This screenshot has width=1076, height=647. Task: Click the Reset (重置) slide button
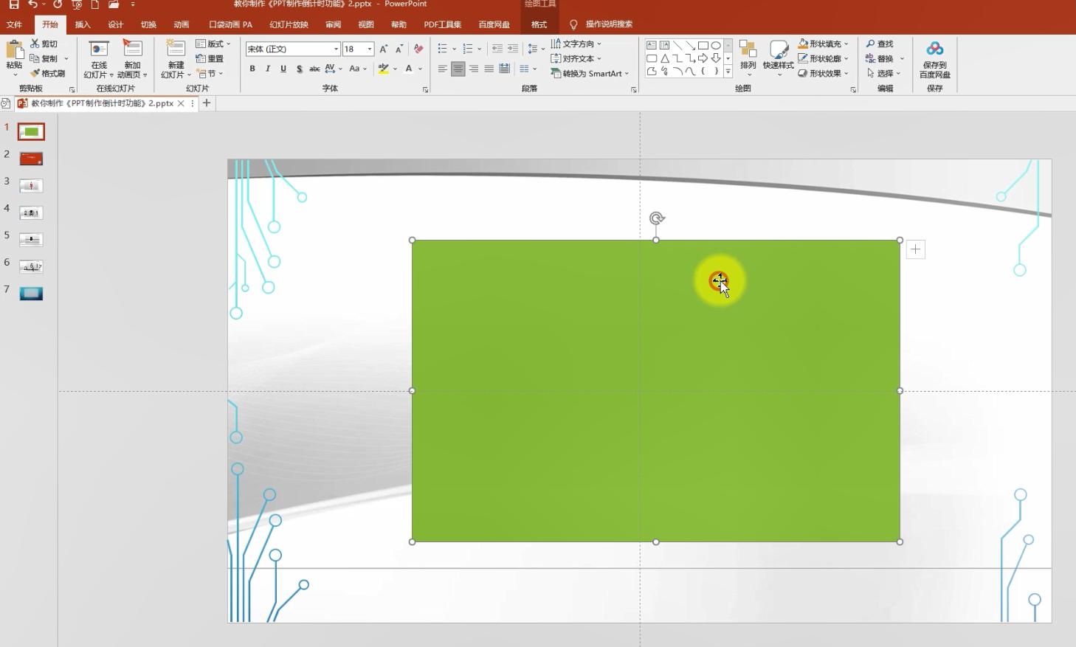pos(210,58)
